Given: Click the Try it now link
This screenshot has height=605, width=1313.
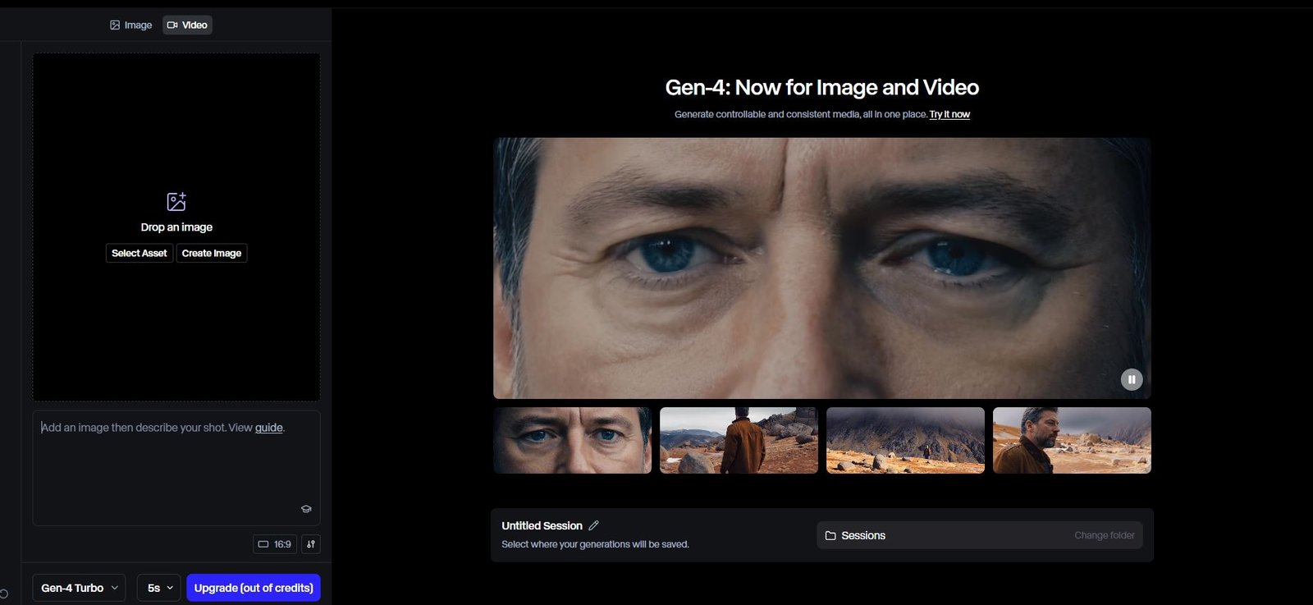Looking at the screenshot, I should point(949,114).
